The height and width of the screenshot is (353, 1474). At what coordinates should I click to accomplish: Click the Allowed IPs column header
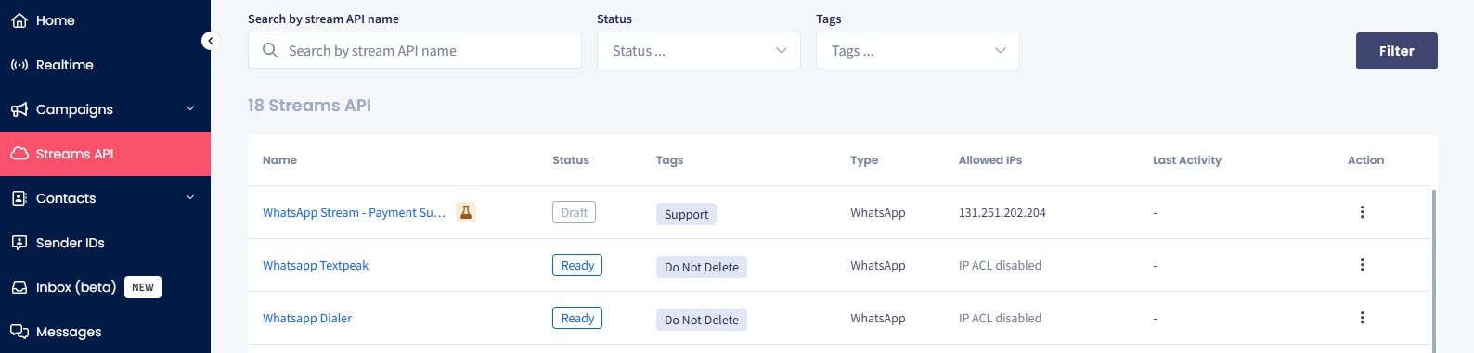click(990, 160)
